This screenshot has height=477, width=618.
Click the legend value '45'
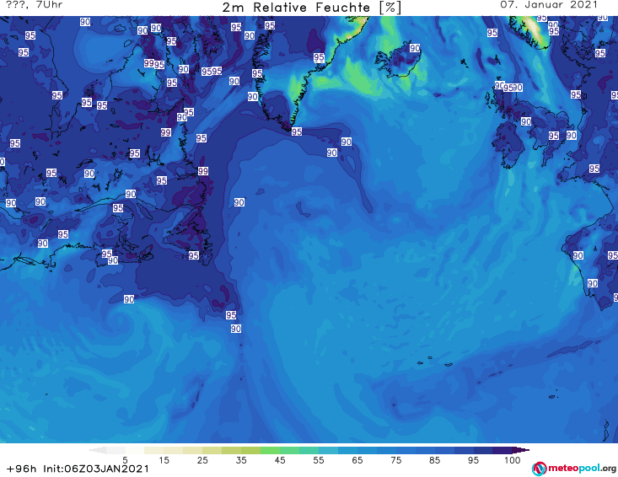click(x=280, y=460)
